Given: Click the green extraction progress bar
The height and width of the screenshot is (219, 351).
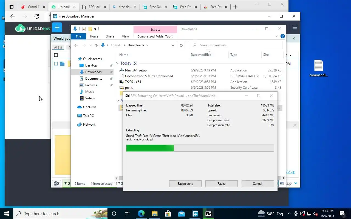Looking at the screenshot, I should 200,148.
